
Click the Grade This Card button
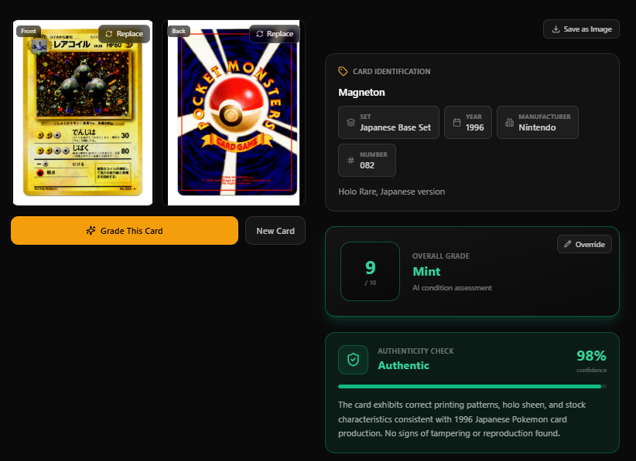tap(125, 230)
